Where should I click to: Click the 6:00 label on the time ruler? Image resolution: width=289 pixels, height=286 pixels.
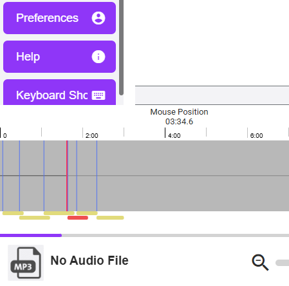click(256, 136)
